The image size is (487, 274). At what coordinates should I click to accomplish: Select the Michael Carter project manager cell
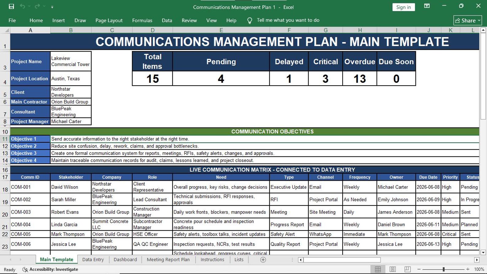[x=71, y=122]
